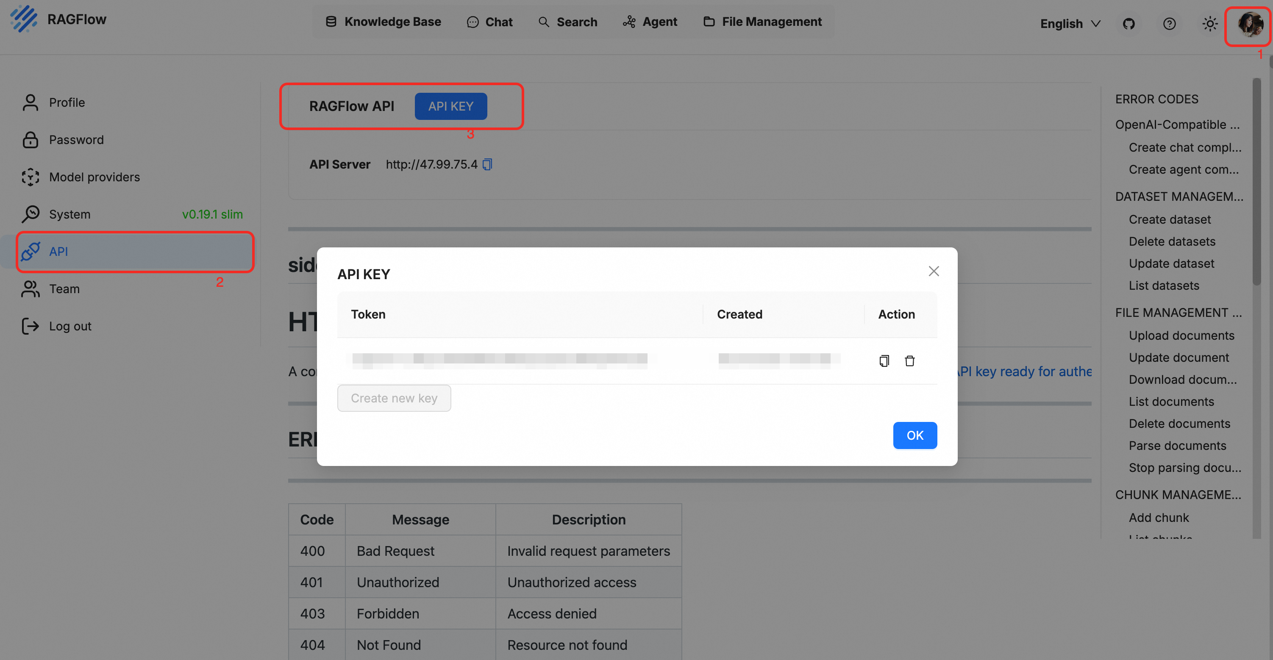Image resolution: width=1273 pixels, height=660 pixels.
Task: Log out using the sidebar exit icon
Action: pos(69,326)
